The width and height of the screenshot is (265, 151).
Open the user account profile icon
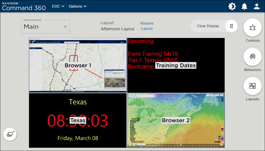pos(257,7)
